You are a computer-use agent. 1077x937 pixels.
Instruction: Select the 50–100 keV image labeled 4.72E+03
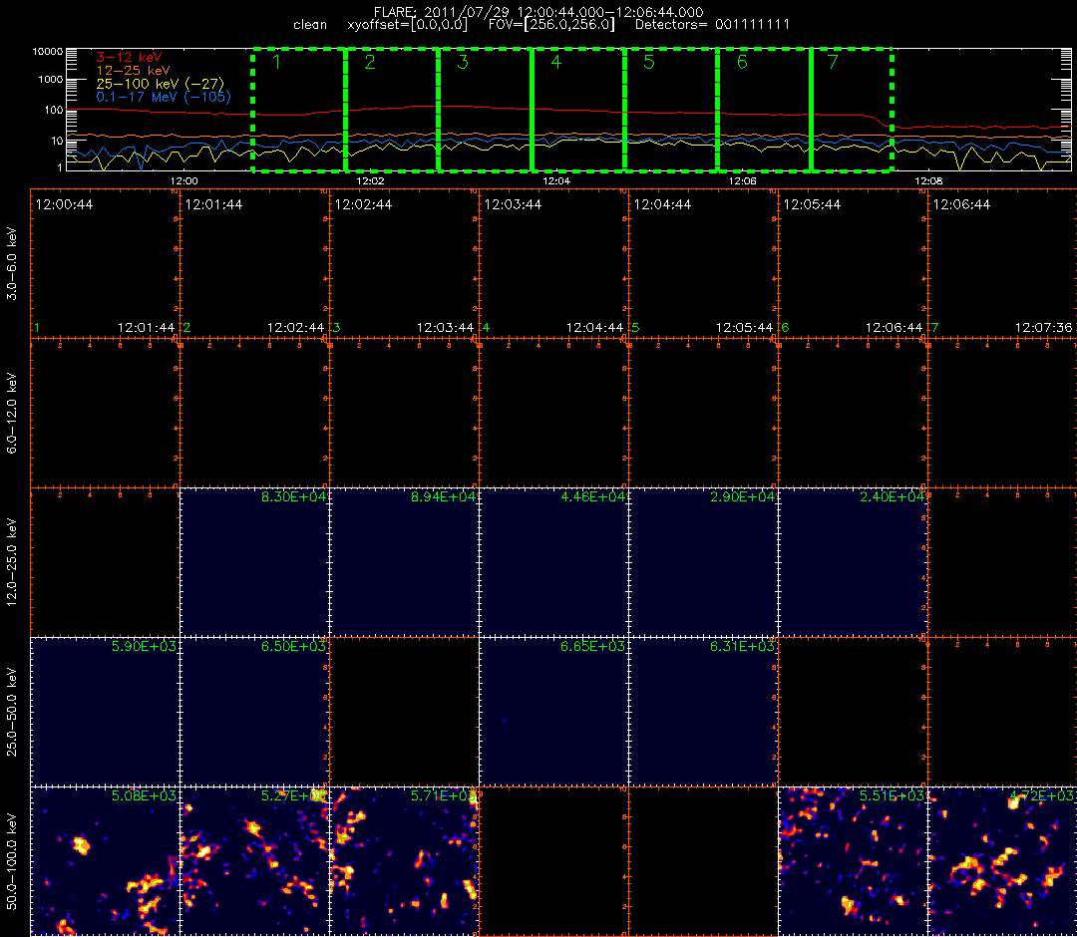pos(1003,861)
